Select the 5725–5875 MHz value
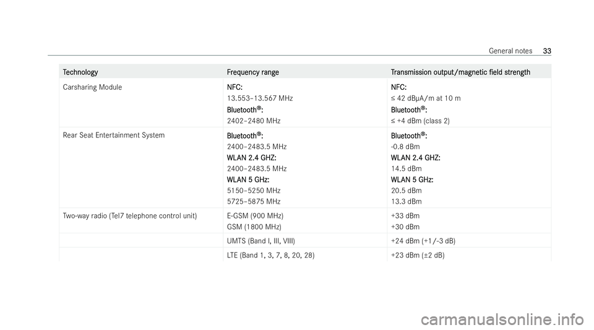Viewport: 594px width, 330px height. 254,202
